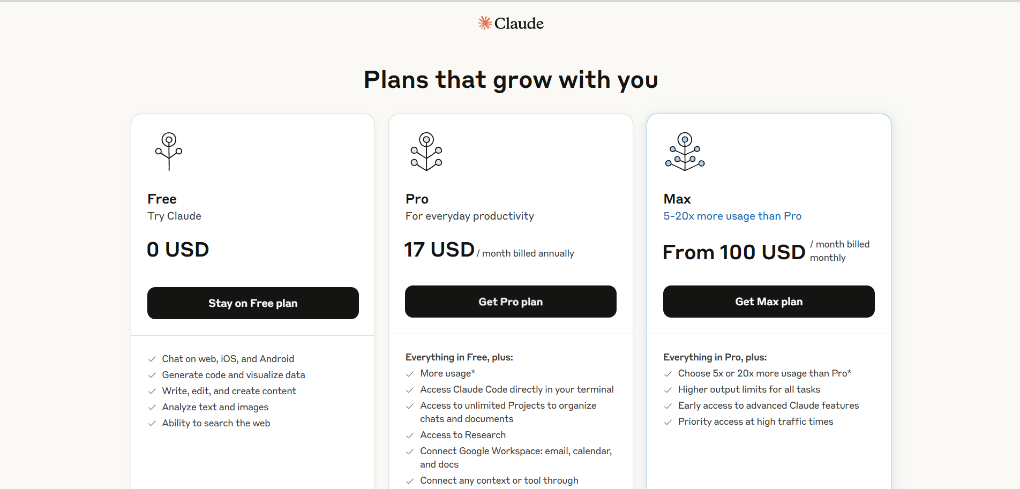Viewport: 1020px width, 489px height.
Task: Click the Plans that grow with you heading
Action: [511, 80]
